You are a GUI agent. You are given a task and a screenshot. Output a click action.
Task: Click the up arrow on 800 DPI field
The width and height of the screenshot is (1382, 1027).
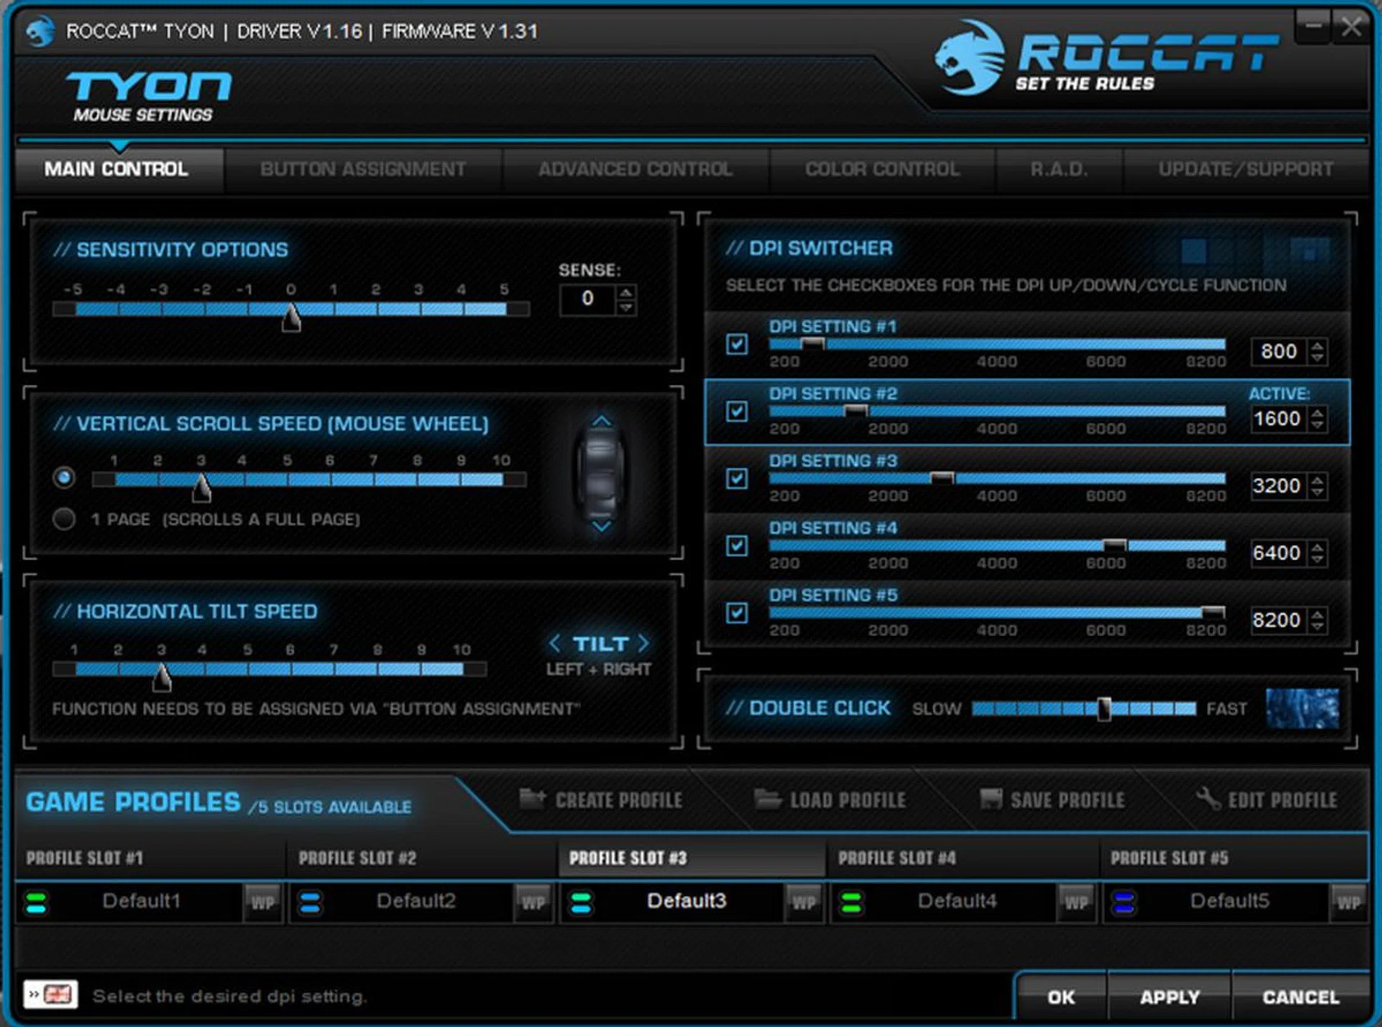tap(1317, 346)
